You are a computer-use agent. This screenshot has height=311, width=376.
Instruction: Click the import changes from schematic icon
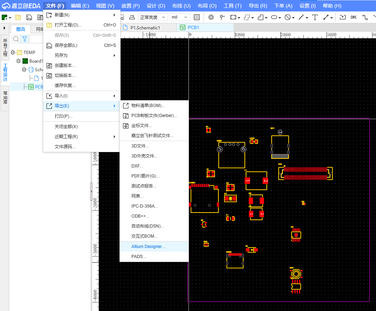(343, 17)
